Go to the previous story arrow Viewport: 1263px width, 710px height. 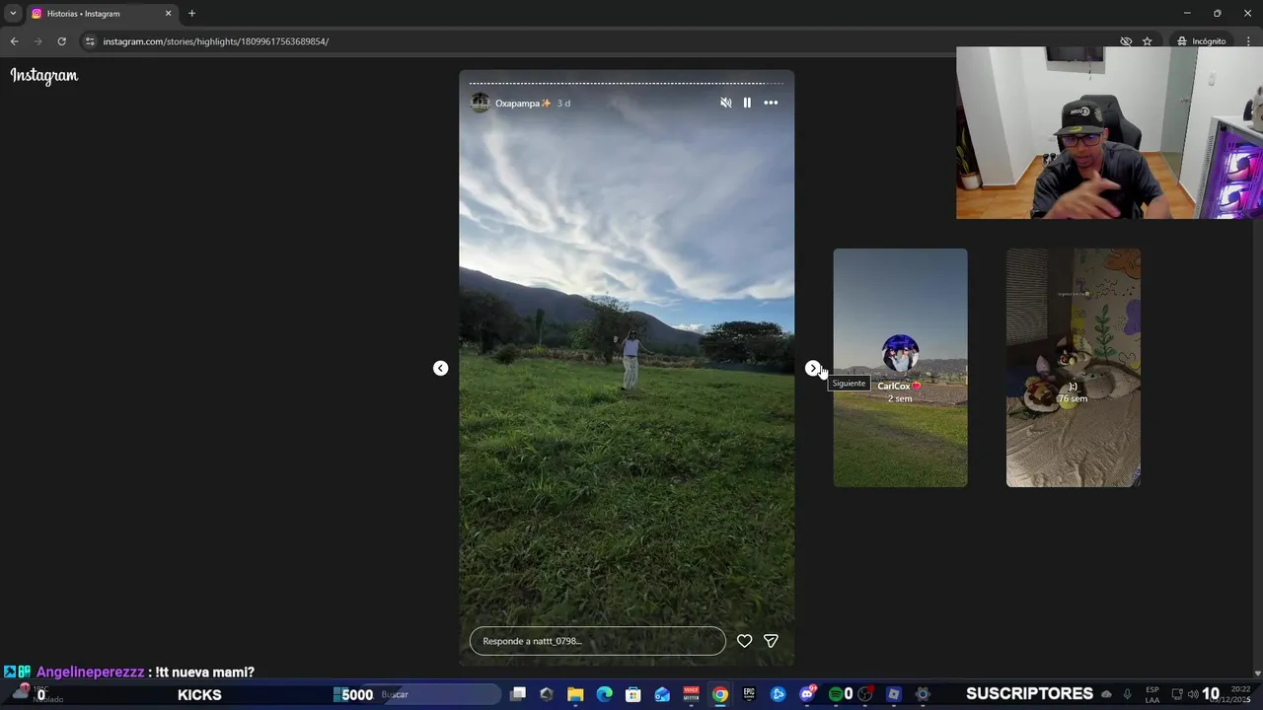tap(441, 368)
